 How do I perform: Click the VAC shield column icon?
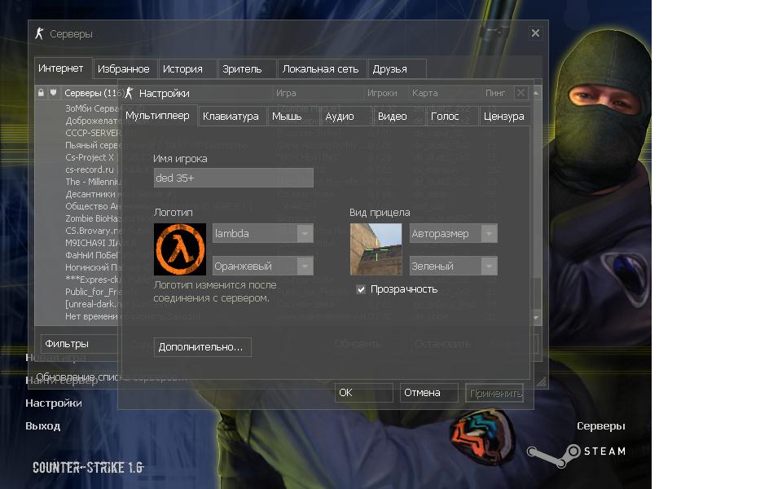[54, 93]
